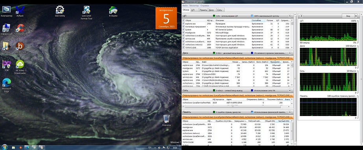This screenshot has height=150, width=363.
Task: Switch to Microsoft Edge in the taskbar
Action: tap(28, 148)
